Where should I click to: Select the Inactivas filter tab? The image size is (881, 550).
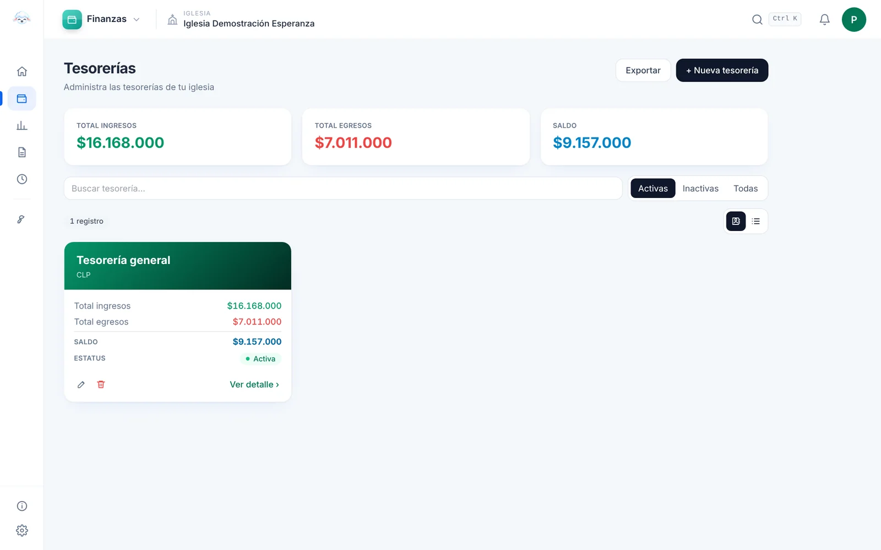700,189
